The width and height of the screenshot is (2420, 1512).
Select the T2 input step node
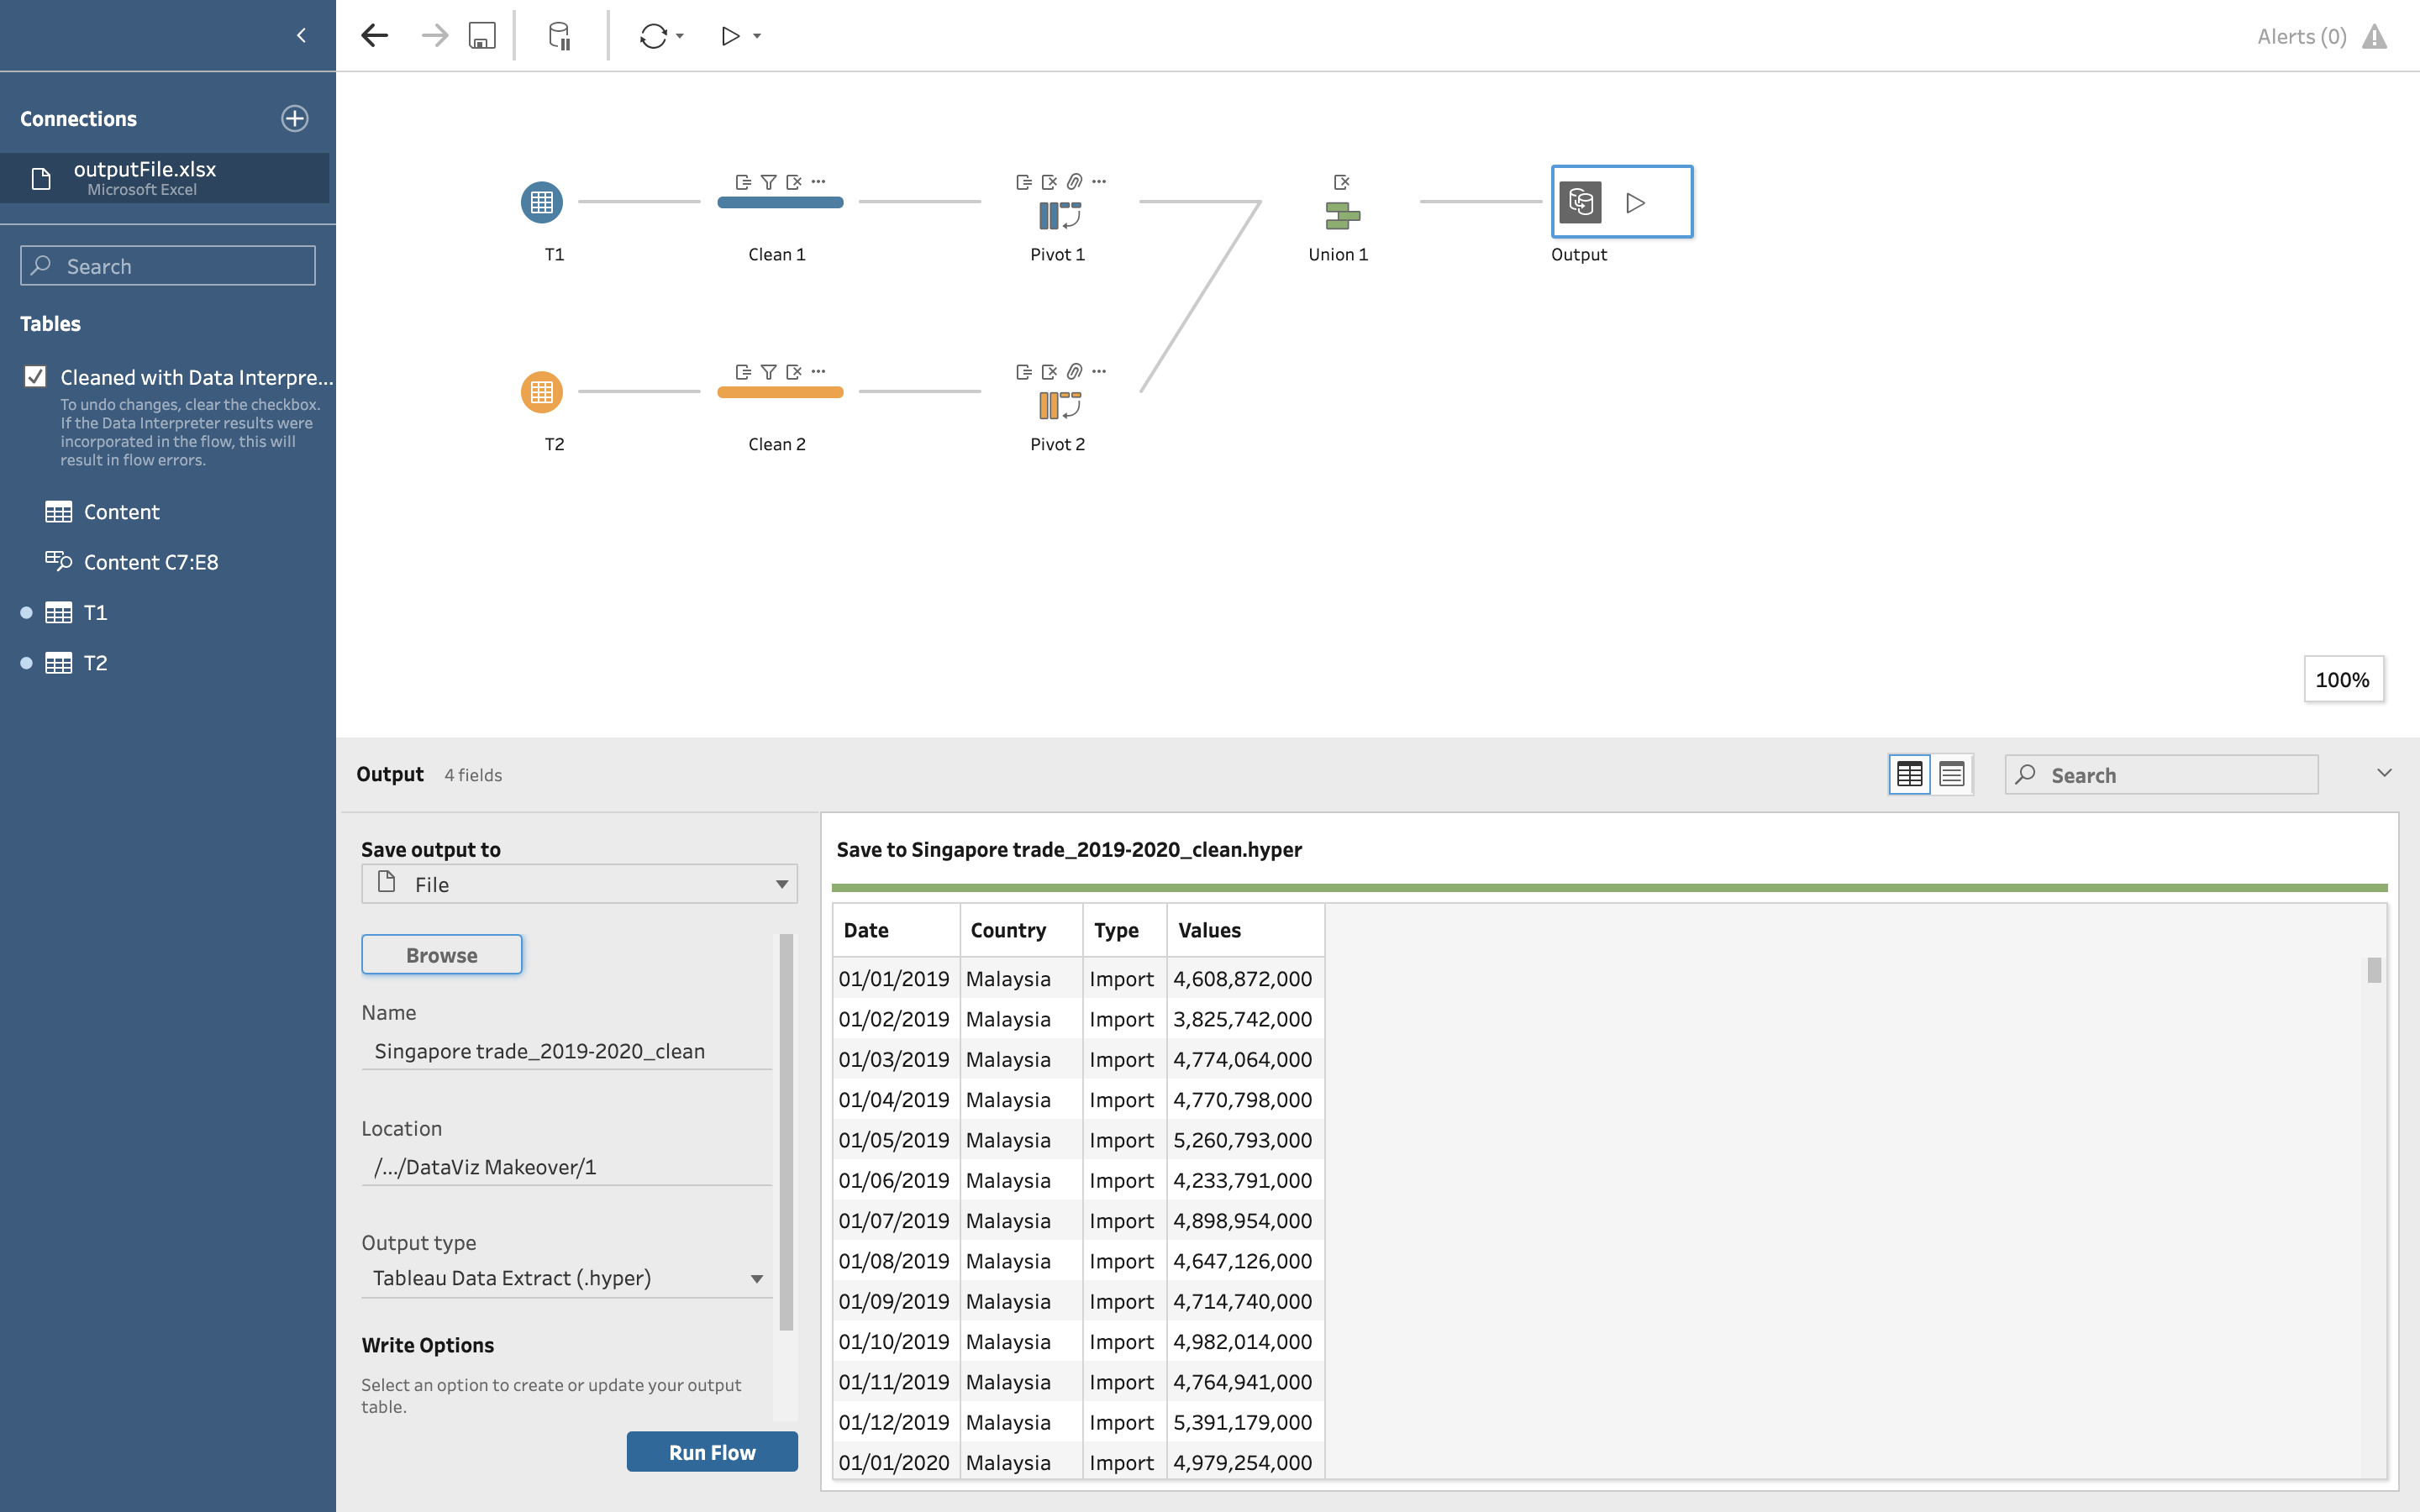click(x=542, y=392)
